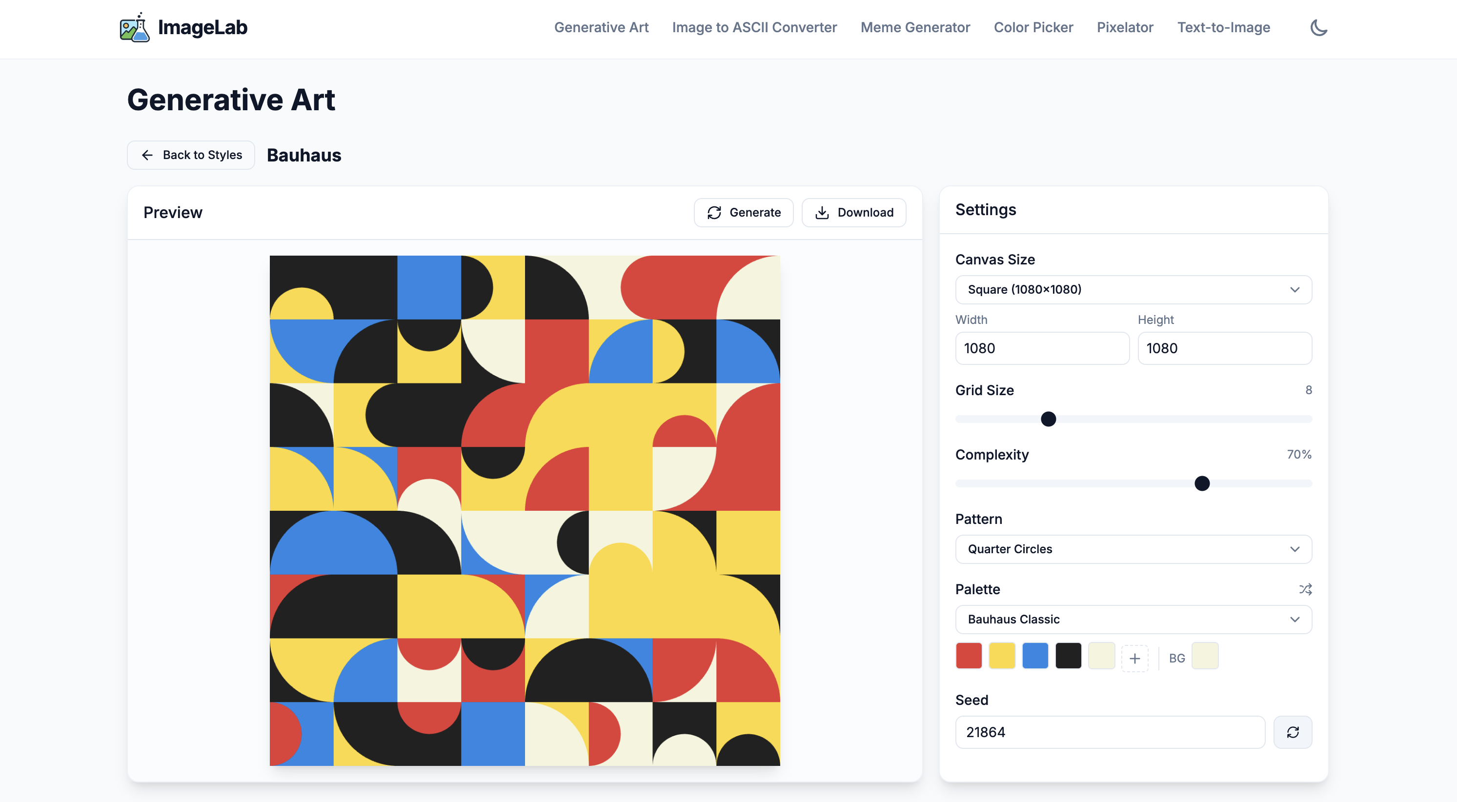
Task: Open the Canvas Size dropdown
Action: coord(1133,290)
